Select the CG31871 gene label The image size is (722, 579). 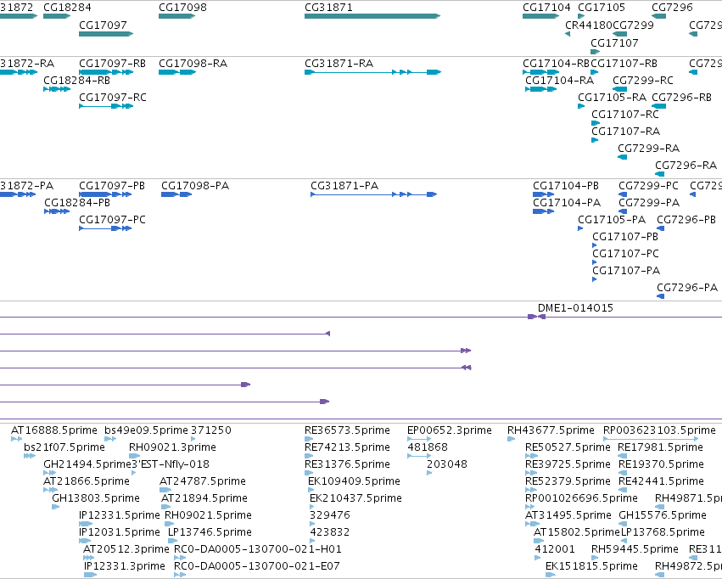pos(329,8)
